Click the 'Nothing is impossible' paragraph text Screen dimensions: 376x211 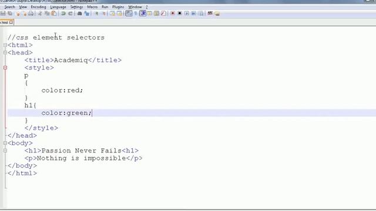coord(81,158)
